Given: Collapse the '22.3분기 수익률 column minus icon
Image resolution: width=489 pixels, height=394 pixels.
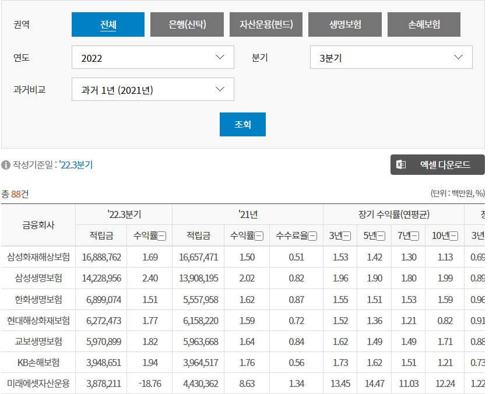Looking at the screenshot, I should click(x=161, y=236).
